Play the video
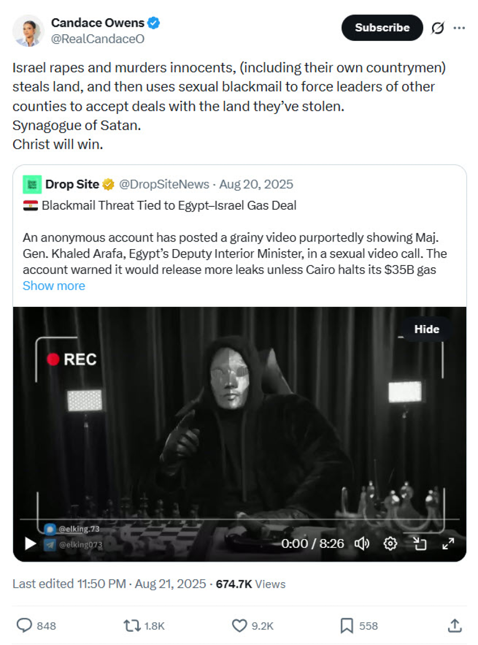 coord(29,544)
